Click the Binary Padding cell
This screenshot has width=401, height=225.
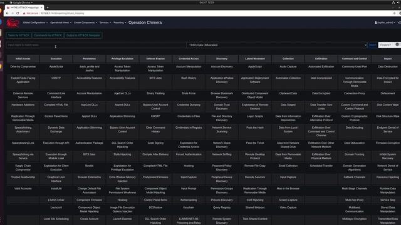click(155, 95)
